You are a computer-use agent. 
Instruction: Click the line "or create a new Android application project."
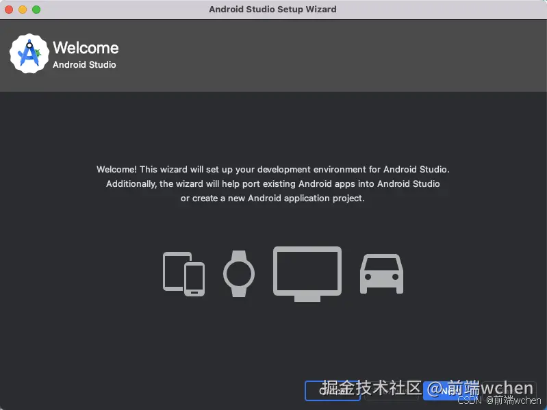point(272,198)
